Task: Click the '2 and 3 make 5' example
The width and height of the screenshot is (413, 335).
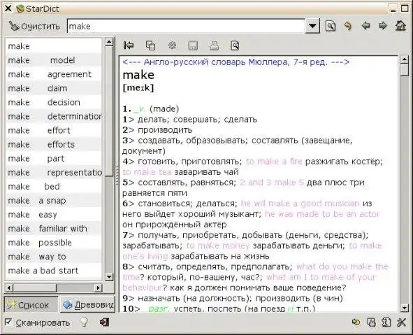Action: point(272,183)
